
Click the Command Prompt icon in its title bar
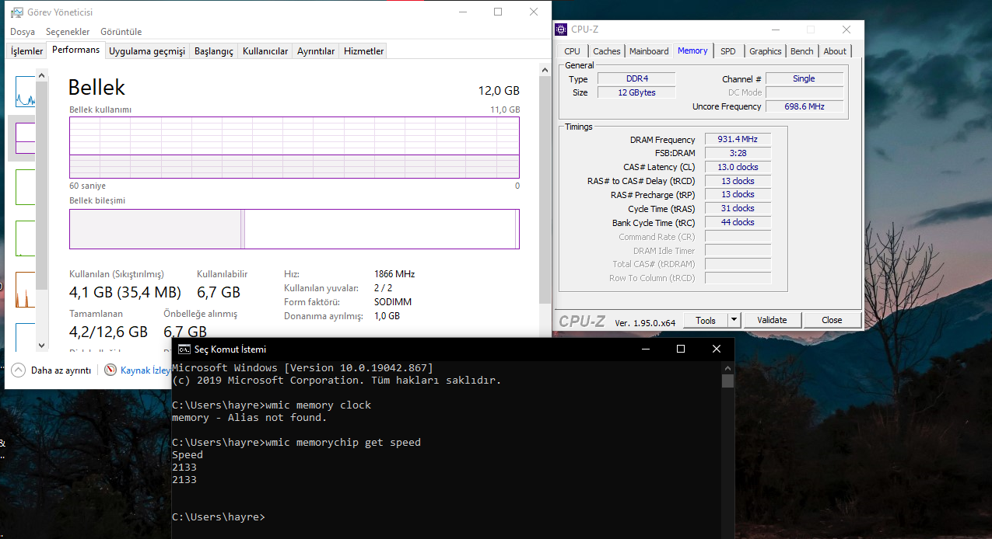click(184, 349)
